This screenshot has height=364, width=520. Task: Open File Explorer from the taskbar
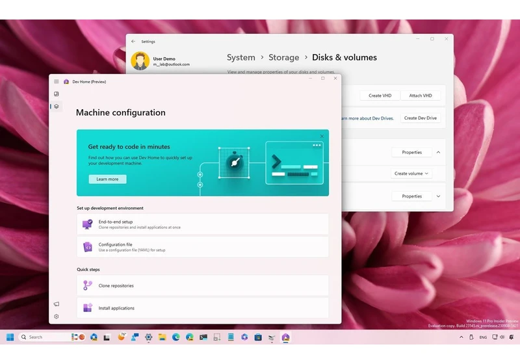(162, 337)
